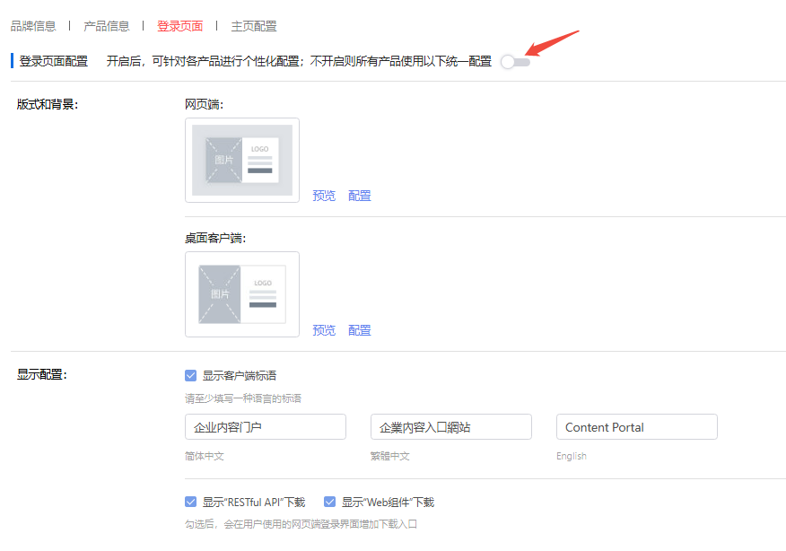Select the 登录页面 tab
The height and width of the screenshot is (551, 786).
tap(179, 26)
